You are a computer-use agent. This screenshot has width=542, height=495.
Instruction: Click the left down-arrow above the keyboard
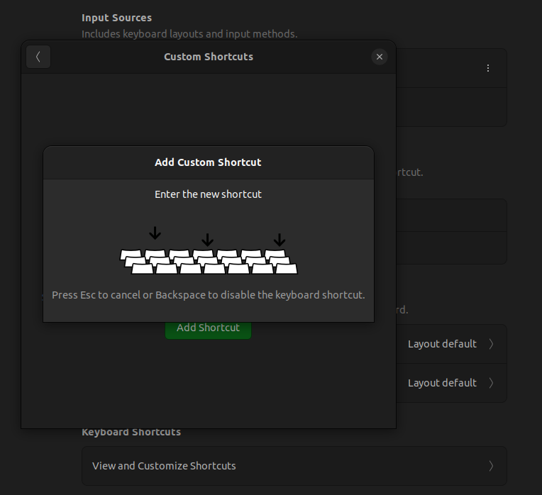[155, 233]
